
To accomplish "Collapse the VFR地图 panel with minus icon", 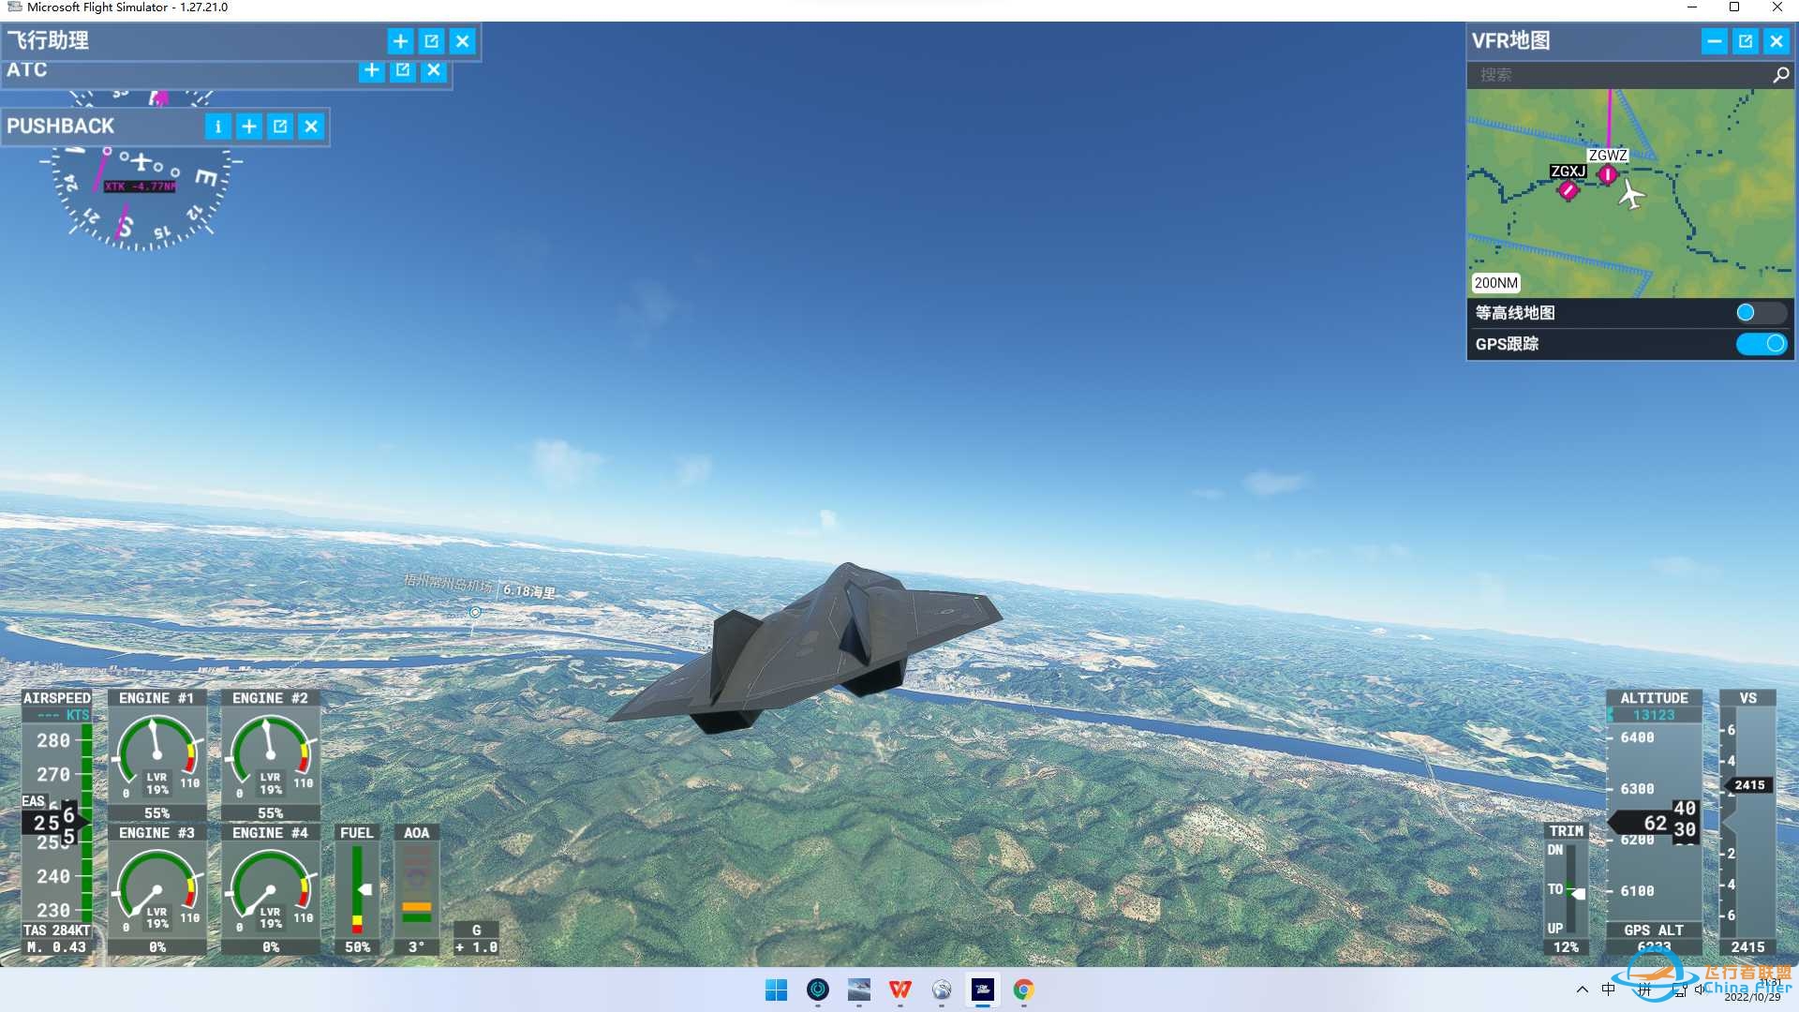I will [x=1715, y=41].
